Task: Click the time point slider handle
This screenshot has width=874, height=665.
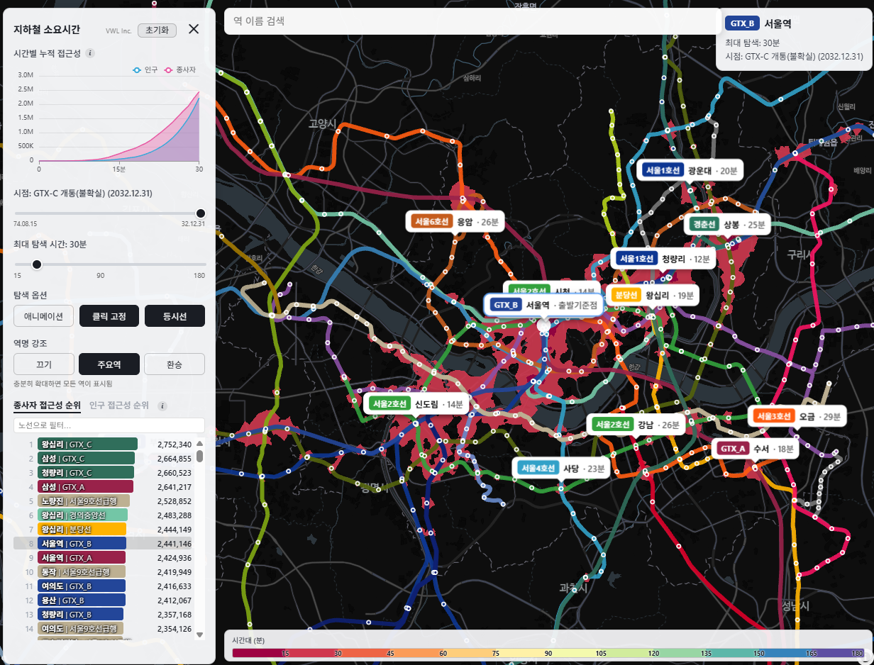Action: point(201,213)
